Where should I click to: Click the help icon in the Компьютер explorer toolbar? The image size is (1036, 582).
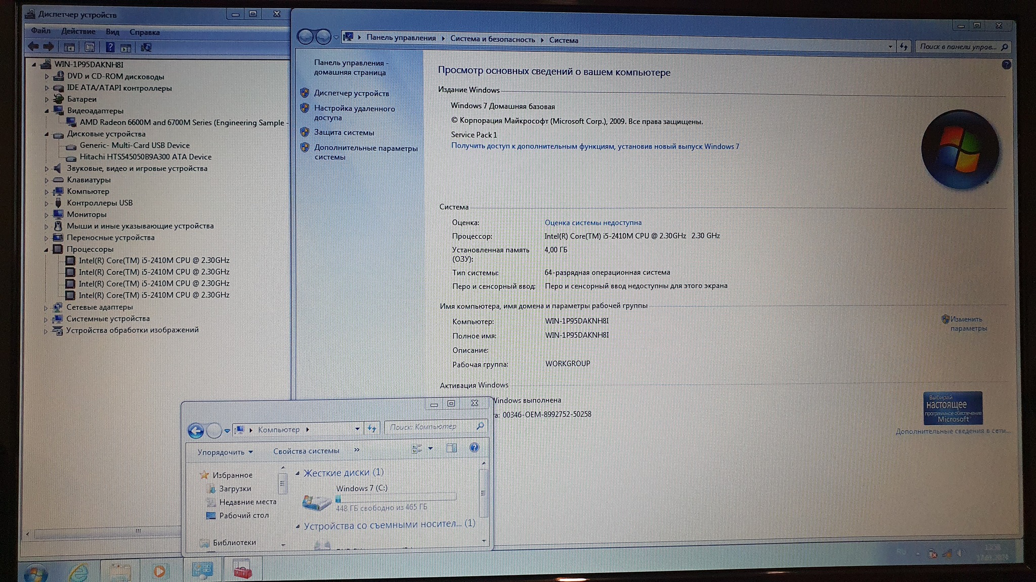(x=474, y=448)
